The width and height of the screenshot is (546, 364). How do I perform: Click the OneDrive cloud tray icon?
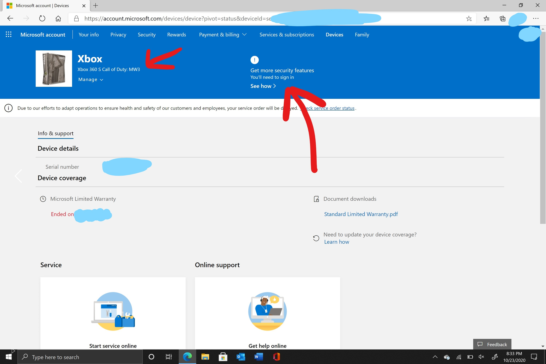tap(447, 357)
